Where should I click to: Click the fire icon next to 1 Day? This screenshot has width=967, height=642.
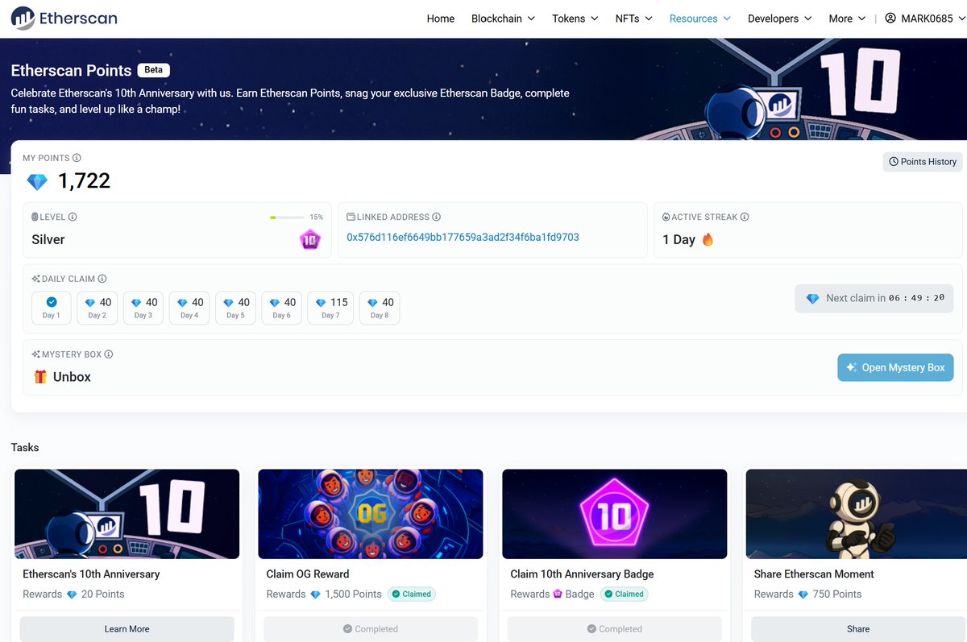pyautogui.click(x=708, y=239)
